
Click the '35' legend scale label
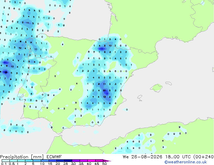click(x=81, y=164)
